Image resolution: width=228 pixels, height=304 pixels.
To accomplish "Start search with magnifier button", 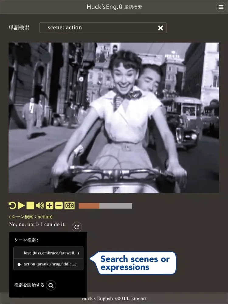I will tap(51, 285).
